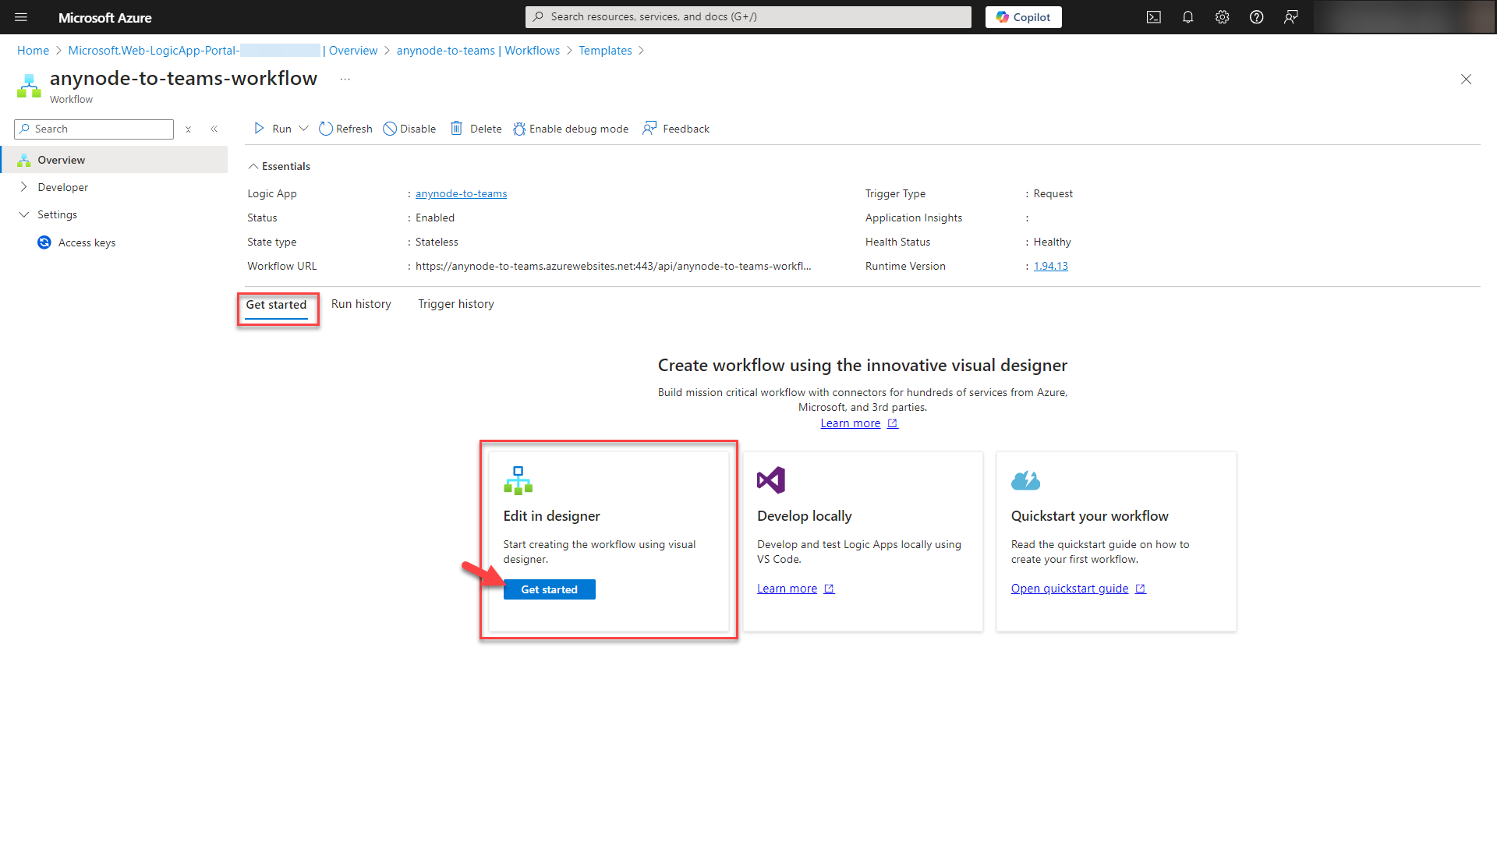Open the Azure portal hamburger menu

(x=20, y=17)
